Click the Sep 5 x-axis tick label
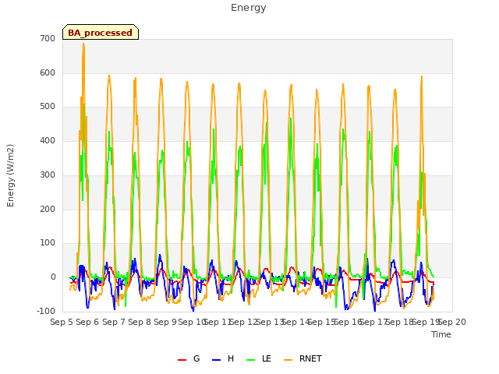 62,322
